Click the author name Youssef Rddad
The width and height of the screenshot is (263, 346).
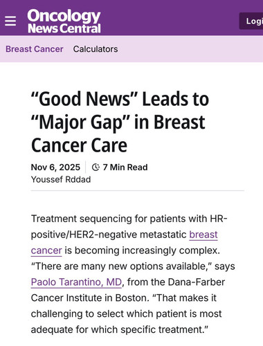pos(61,179)
